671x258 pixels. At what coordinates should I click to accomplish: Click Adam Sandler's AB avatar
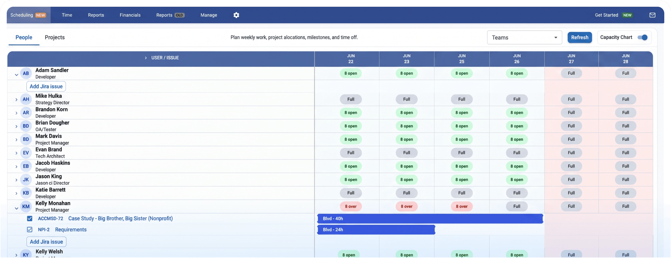[26, 73]
